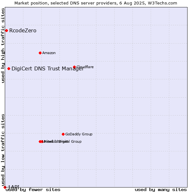192x192 pixels.
Task: Click the Amazon red data point
Action: pos(40,53)
